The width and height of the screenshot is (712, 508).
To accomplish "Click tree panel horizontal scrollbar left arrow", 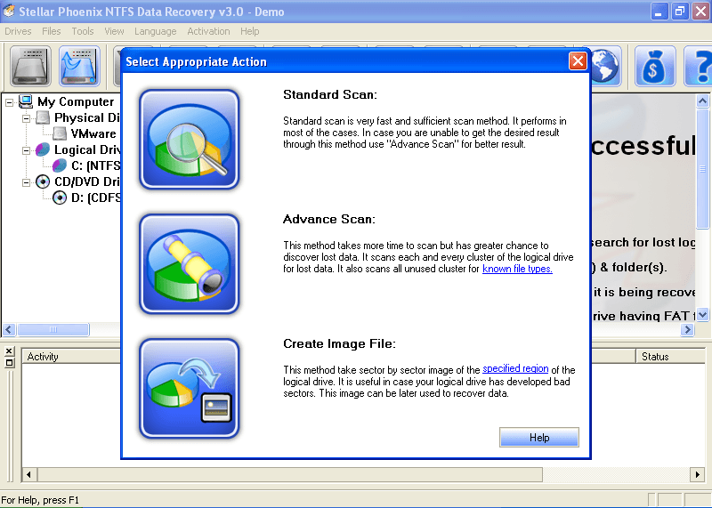I will point(9,329).
